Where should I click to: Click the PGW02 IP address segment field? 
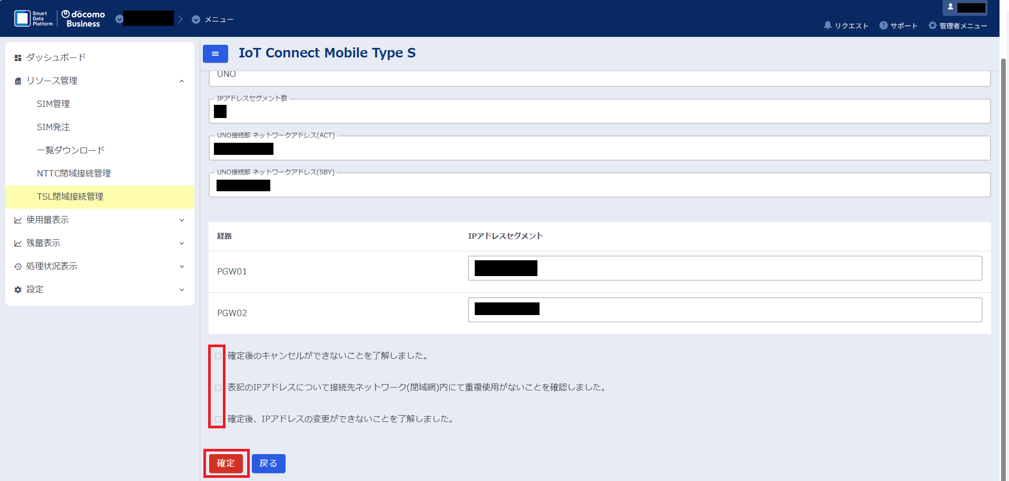pos(725,309)
